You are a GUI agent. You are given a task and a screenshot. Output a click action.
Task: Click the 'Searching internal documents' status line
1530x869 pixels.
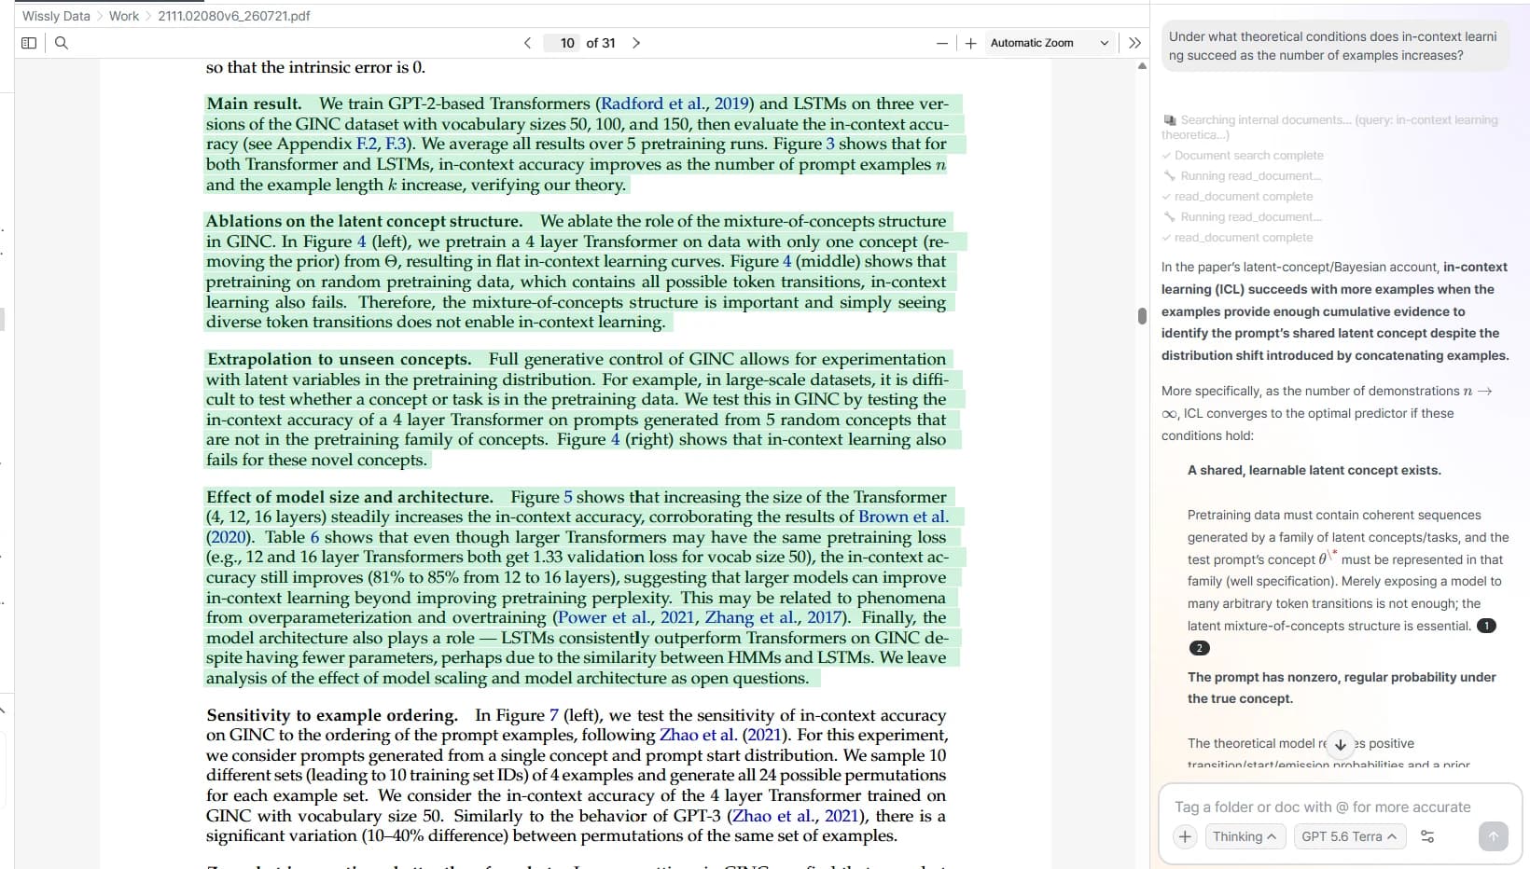[x=1329, y=127]
